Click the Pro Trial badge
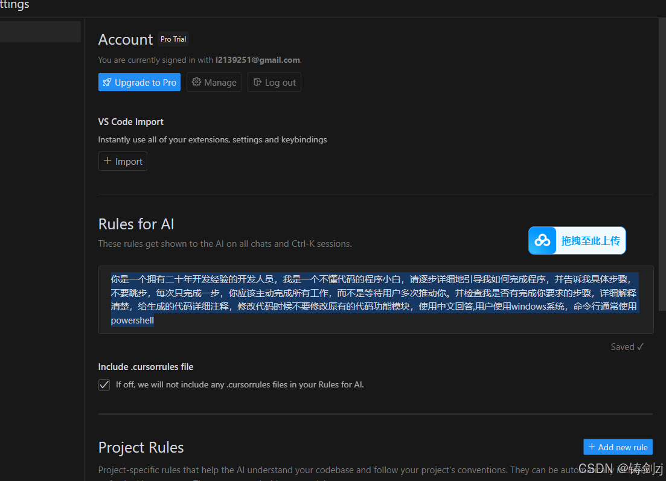666x481 pixels. (x=173, y=39)
